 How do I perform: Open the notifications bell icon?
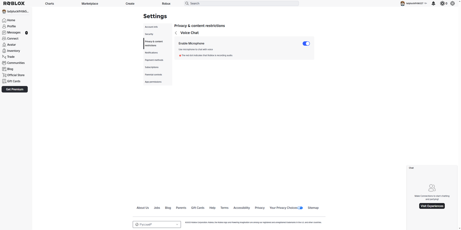click(x=433, y=3)
